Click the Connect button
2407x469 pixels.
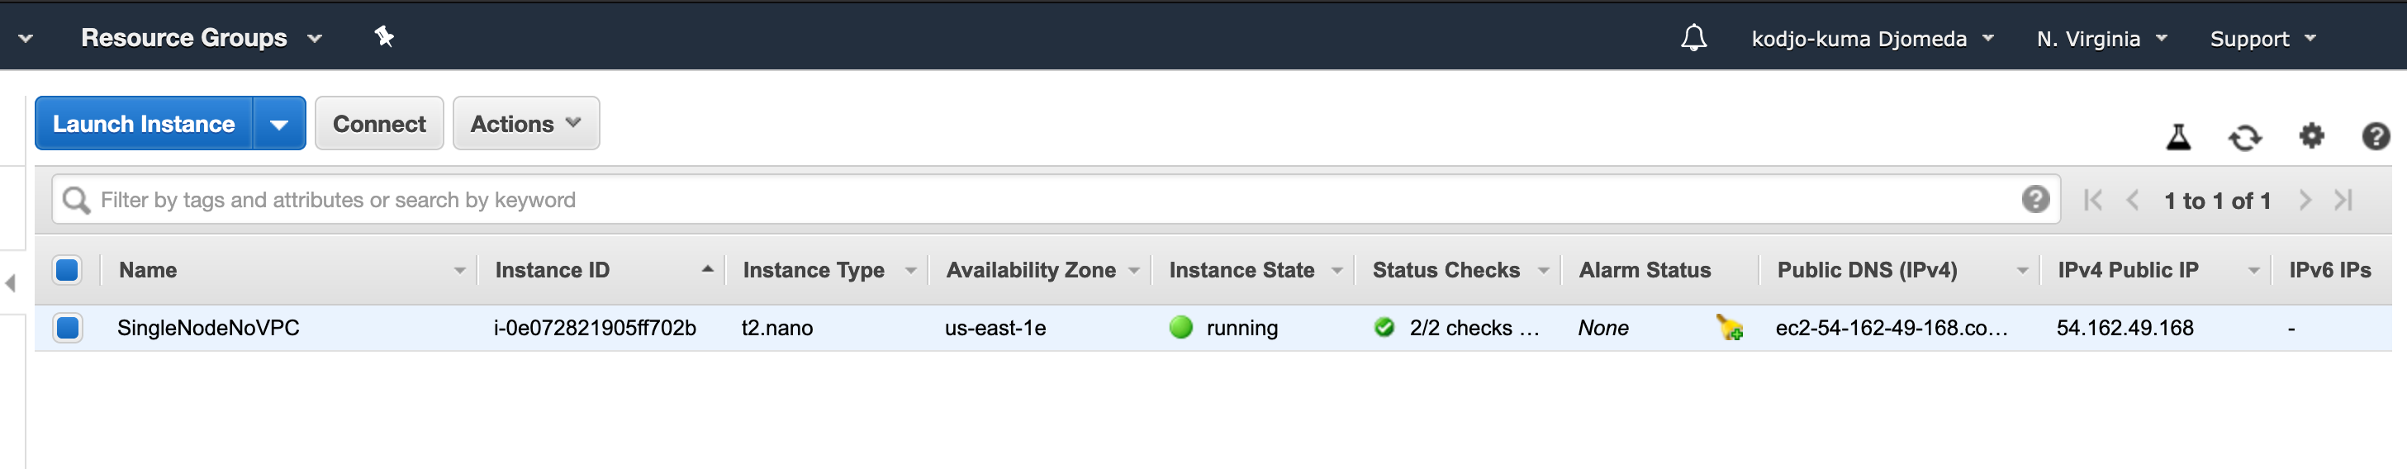(379, 123)
